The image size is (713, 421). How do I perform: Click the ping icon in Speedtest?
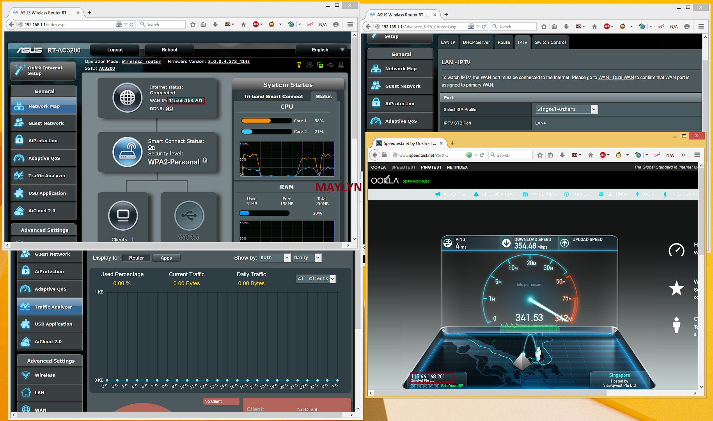coord(447,243)
